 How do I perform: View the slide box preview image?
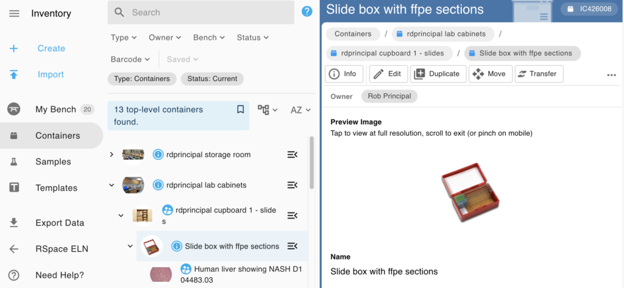[470, 192]
